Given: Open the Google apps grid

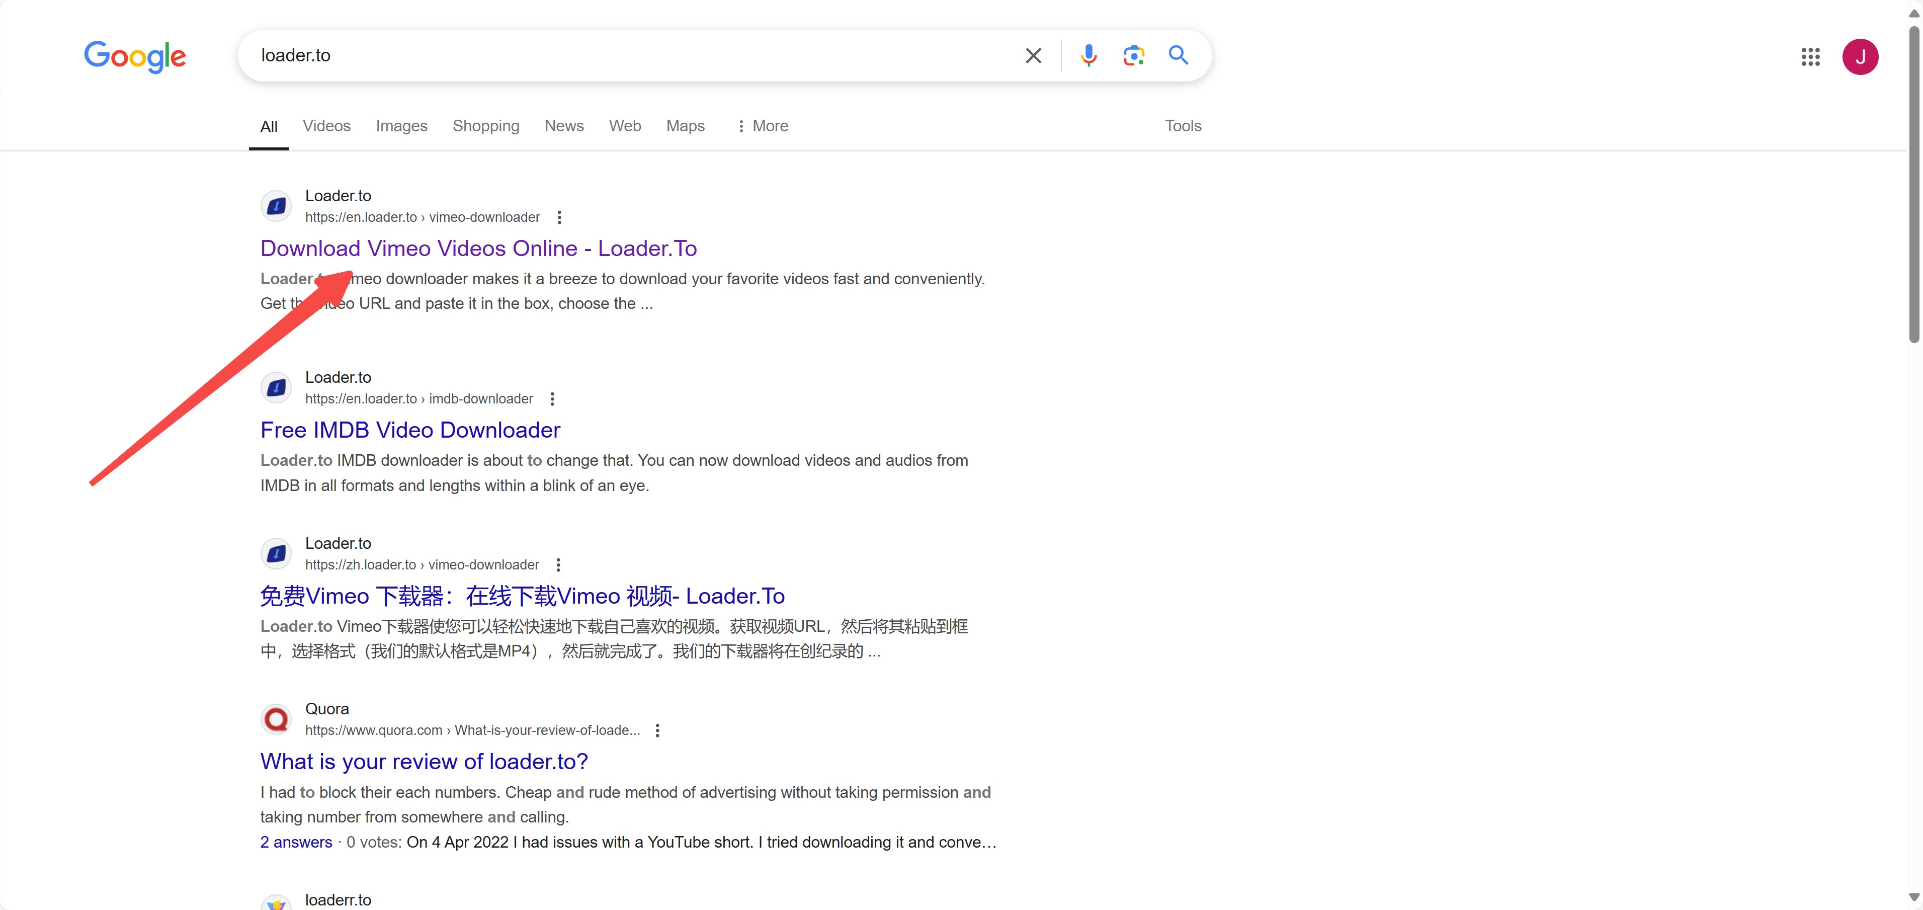Looking at the screenshot, I should [1810, 57].
